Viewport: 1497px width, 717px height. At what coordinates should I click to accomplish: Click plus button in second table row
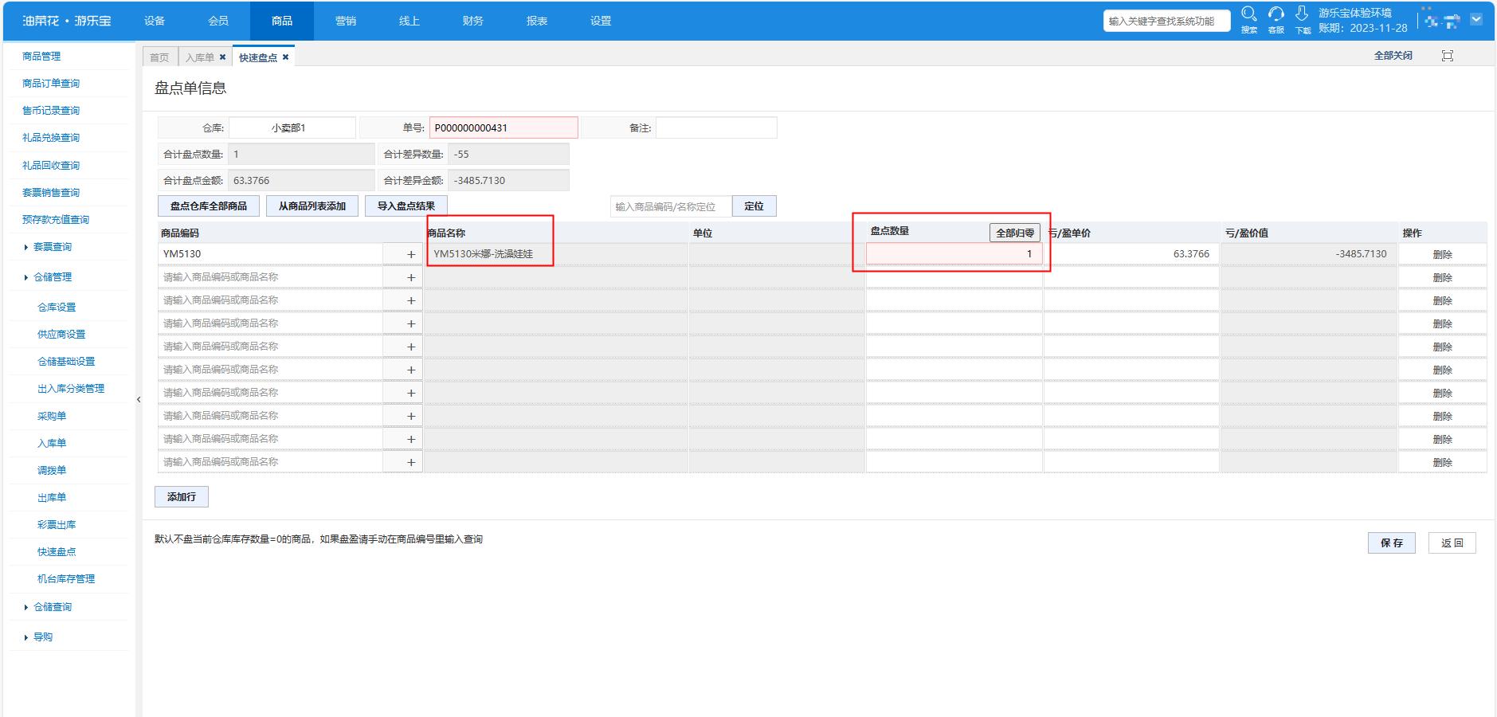point(411,277)
